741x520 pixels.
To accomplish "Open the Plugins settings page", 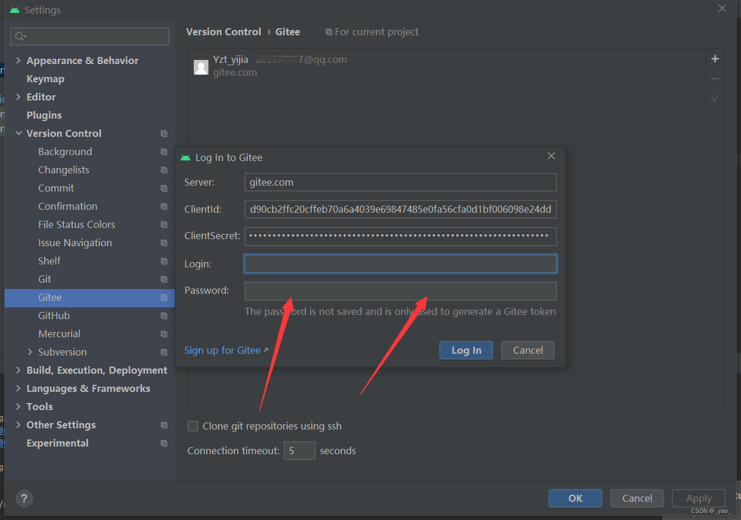I will 44,115.
